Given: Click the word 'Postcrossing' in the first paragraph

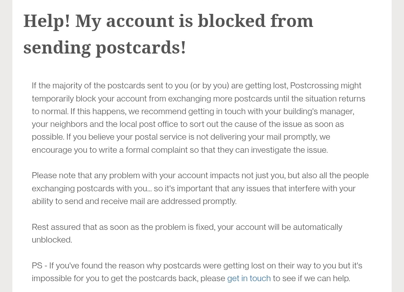Looking at the screenshot, I should coord(314,86).
